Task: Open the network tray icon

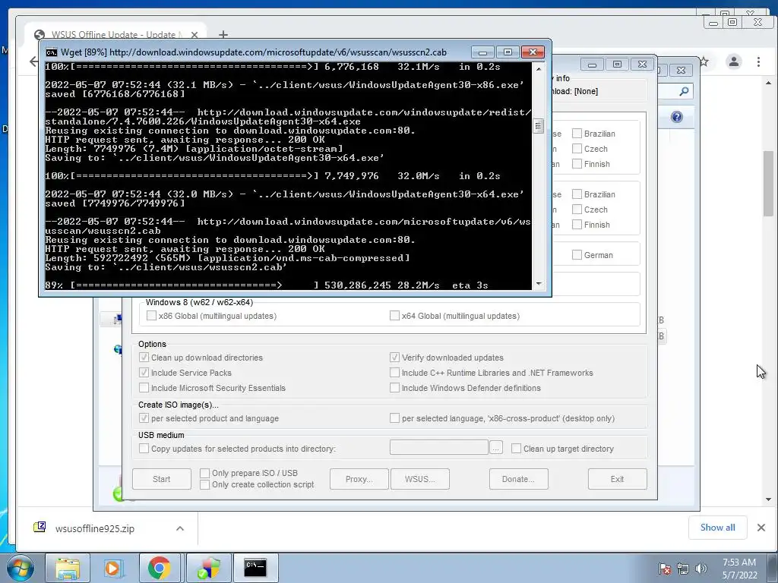Action: pyautogui.click(x=683, y=569)
